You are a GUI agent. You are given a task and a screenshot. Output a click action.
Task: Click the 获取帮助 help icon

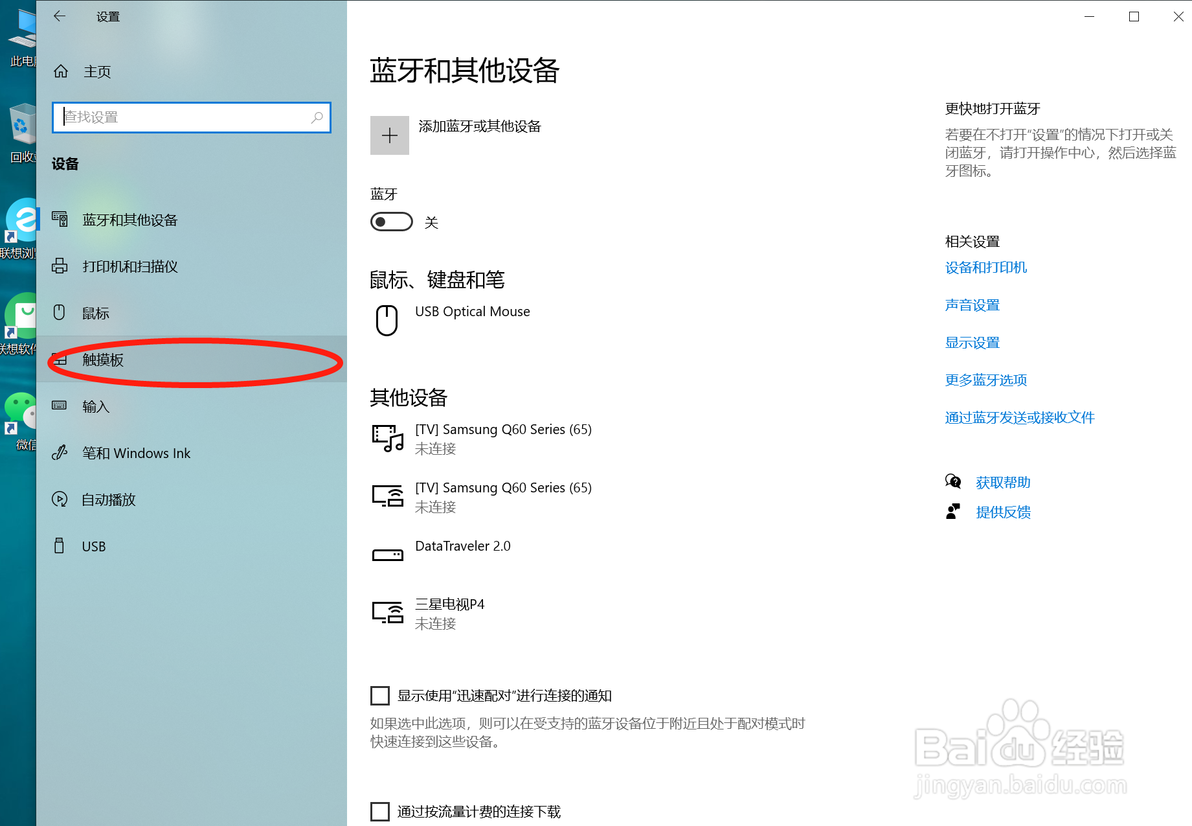point(953,481)
